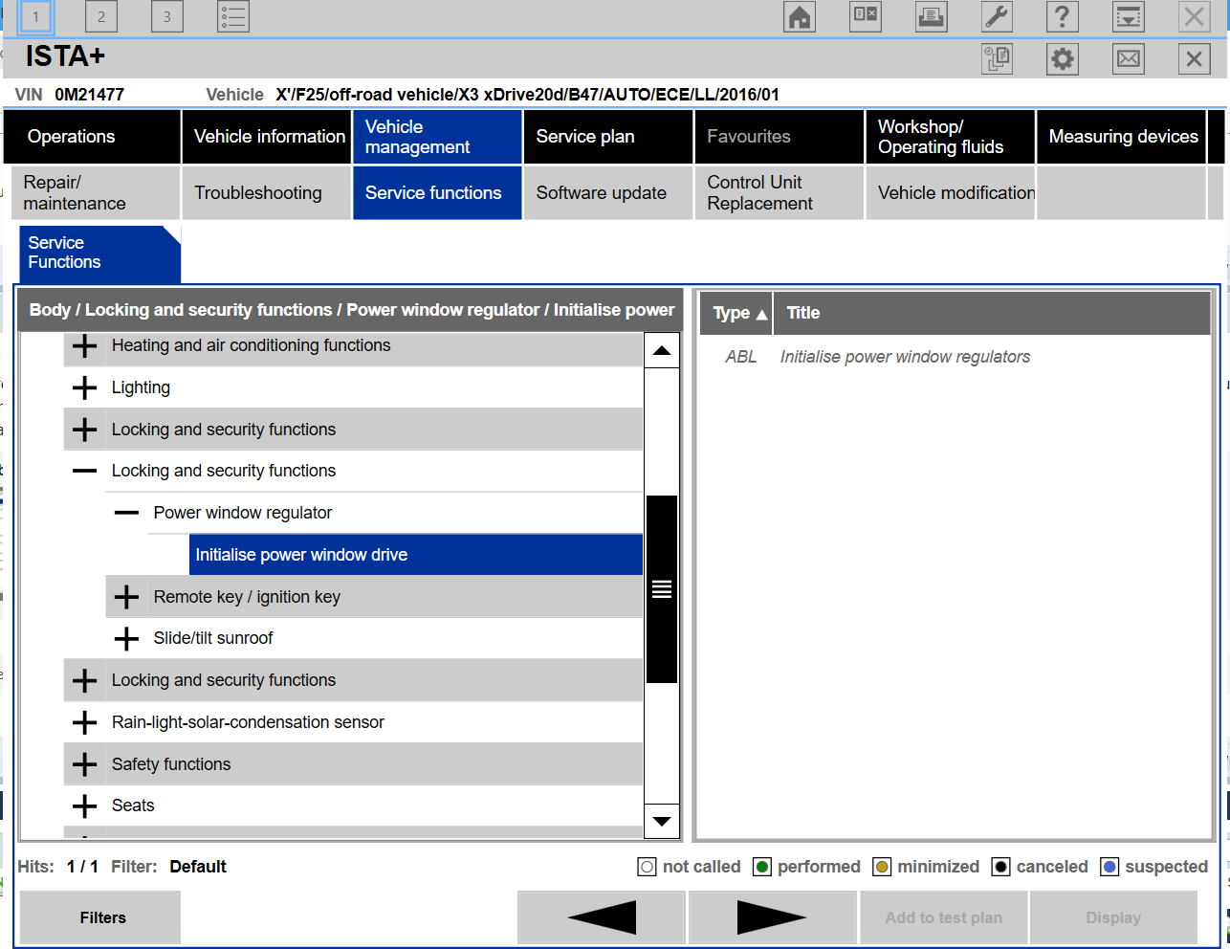Select 'Initialise power window drive' tree item
The height and width of the screenshot is (949, 1230).
416,555
